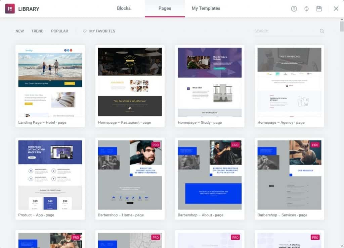Filter templates by POPULAR

coord(59,31)
